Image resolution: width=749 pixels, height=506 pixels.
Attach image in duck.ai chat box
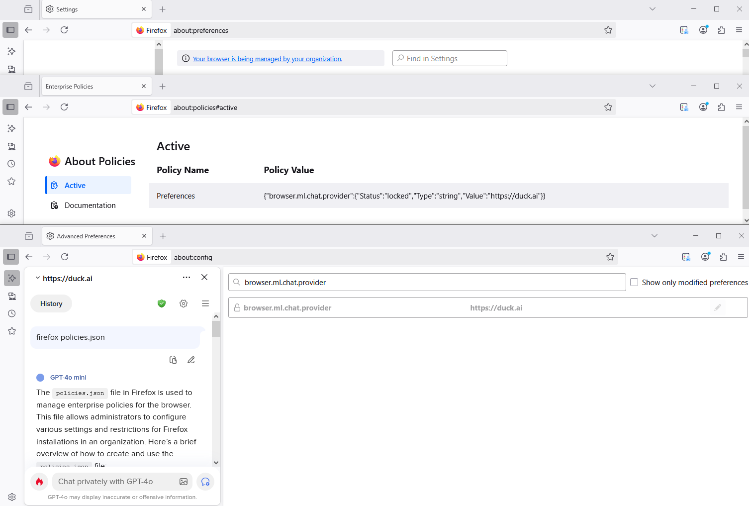[x=184, y=482]
